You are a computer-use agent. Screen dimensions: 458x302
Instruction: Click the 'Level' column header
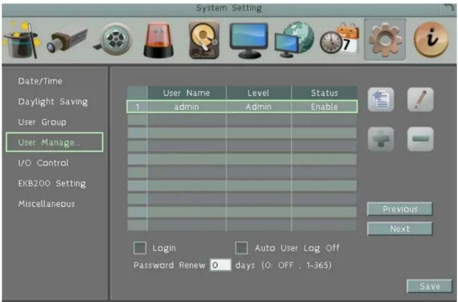pos(258,93)
